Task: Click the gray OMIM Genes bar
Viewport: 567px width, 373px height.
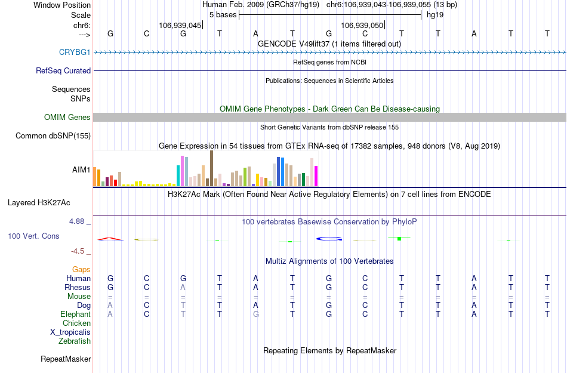Action: click(329, 117)
